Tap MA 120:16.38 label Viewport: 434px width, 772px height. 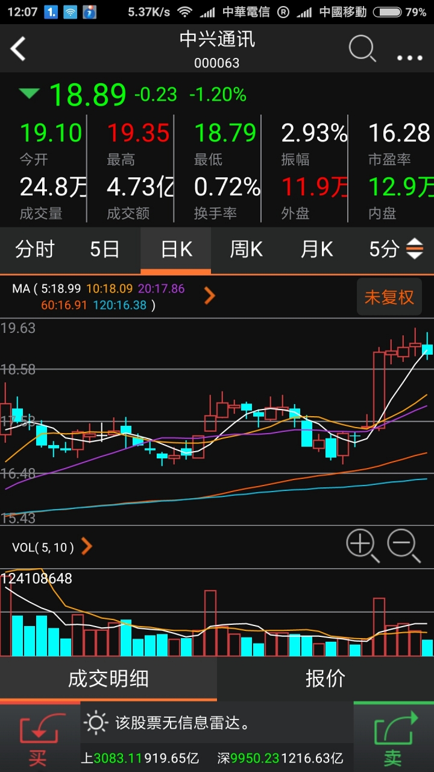coord(119,305)
